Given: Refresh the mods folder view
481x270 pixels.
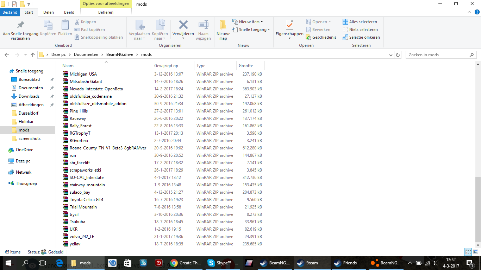Looking at the screenshot, I should (398, 55).
